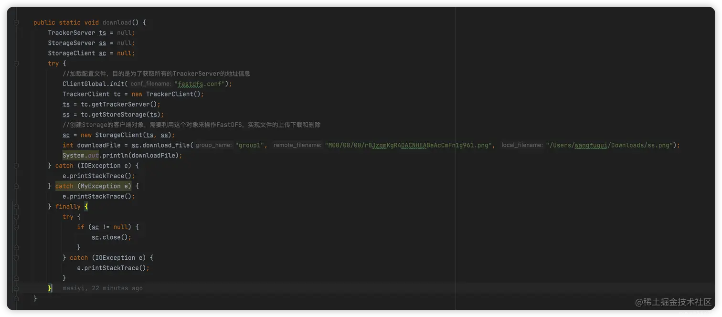722x317 pixels.
Task: Click tc.getStoreStorage(ts) method call
Action: [120, 115]
